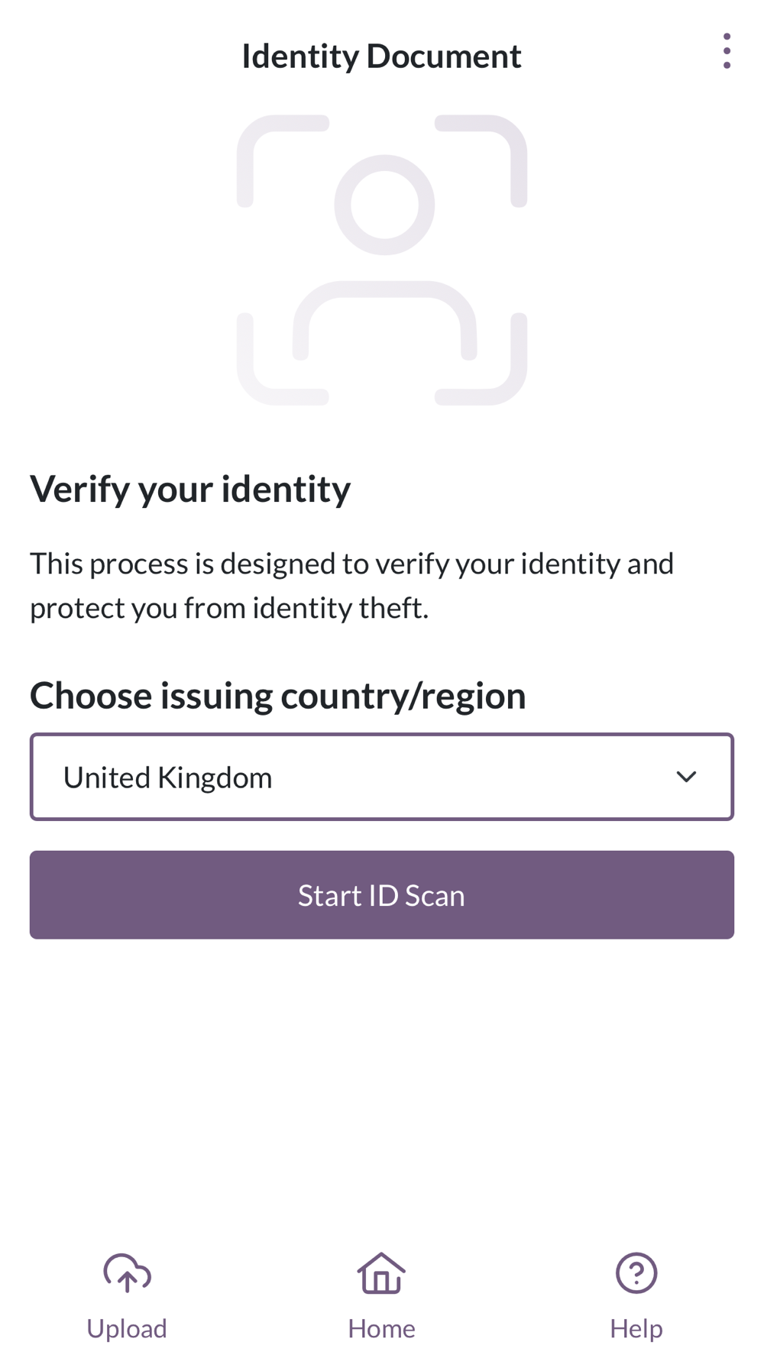Image resolution: width=764 pixels, height=1358 pixels.
Task: Click the cloud upload icon
Action: coord(127,1273)
